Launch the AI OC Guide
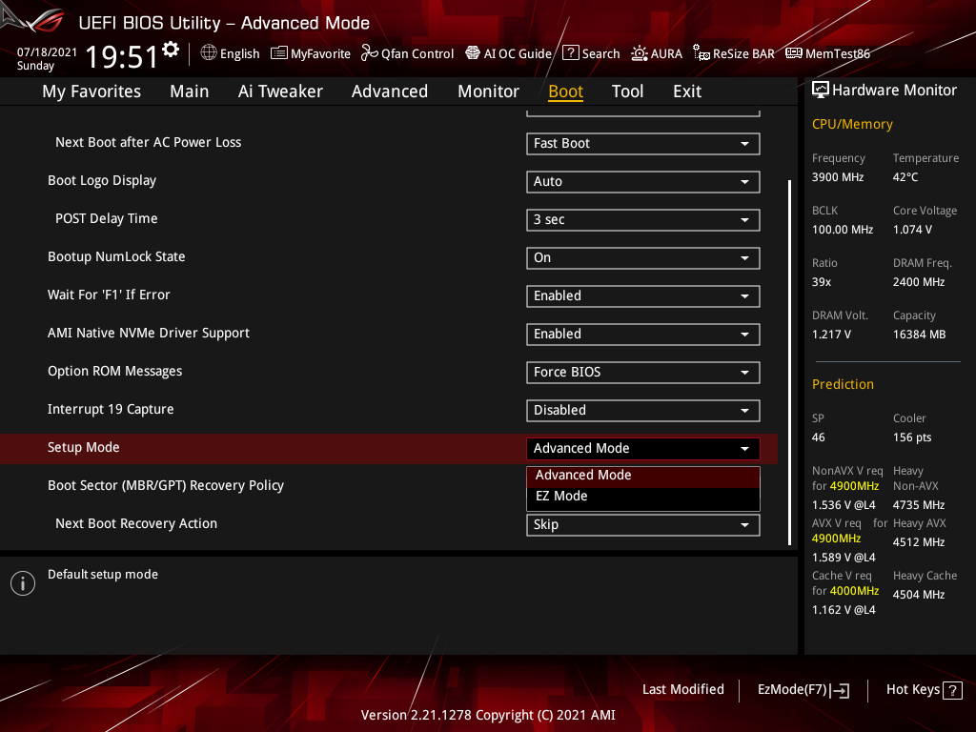 pyautogui.click(x=508, y=53)
